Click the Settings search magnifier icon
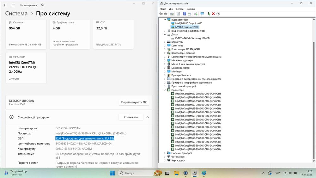 [43, 5]
